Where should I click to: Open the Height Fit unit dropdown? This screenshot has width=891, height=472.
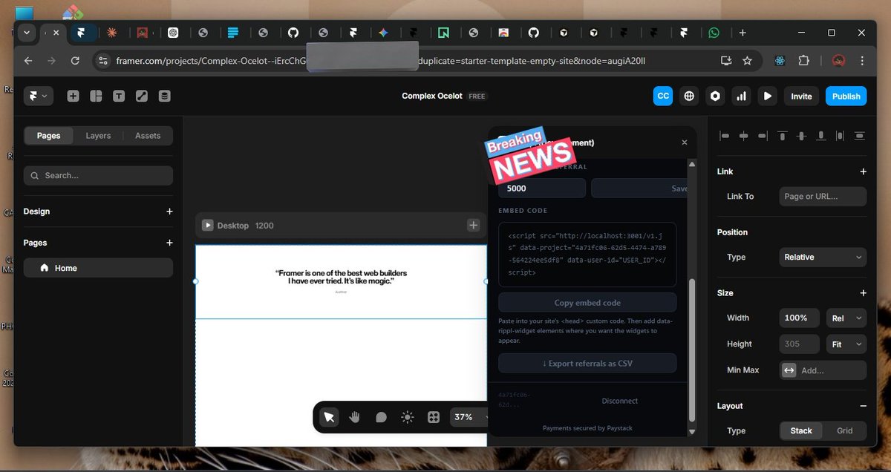coord(846,344)
